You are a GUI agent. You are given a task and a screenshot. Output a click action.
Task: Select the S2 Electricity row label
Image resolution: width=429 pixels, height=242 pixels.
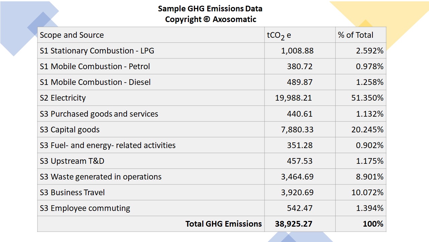tap(62, 98)
